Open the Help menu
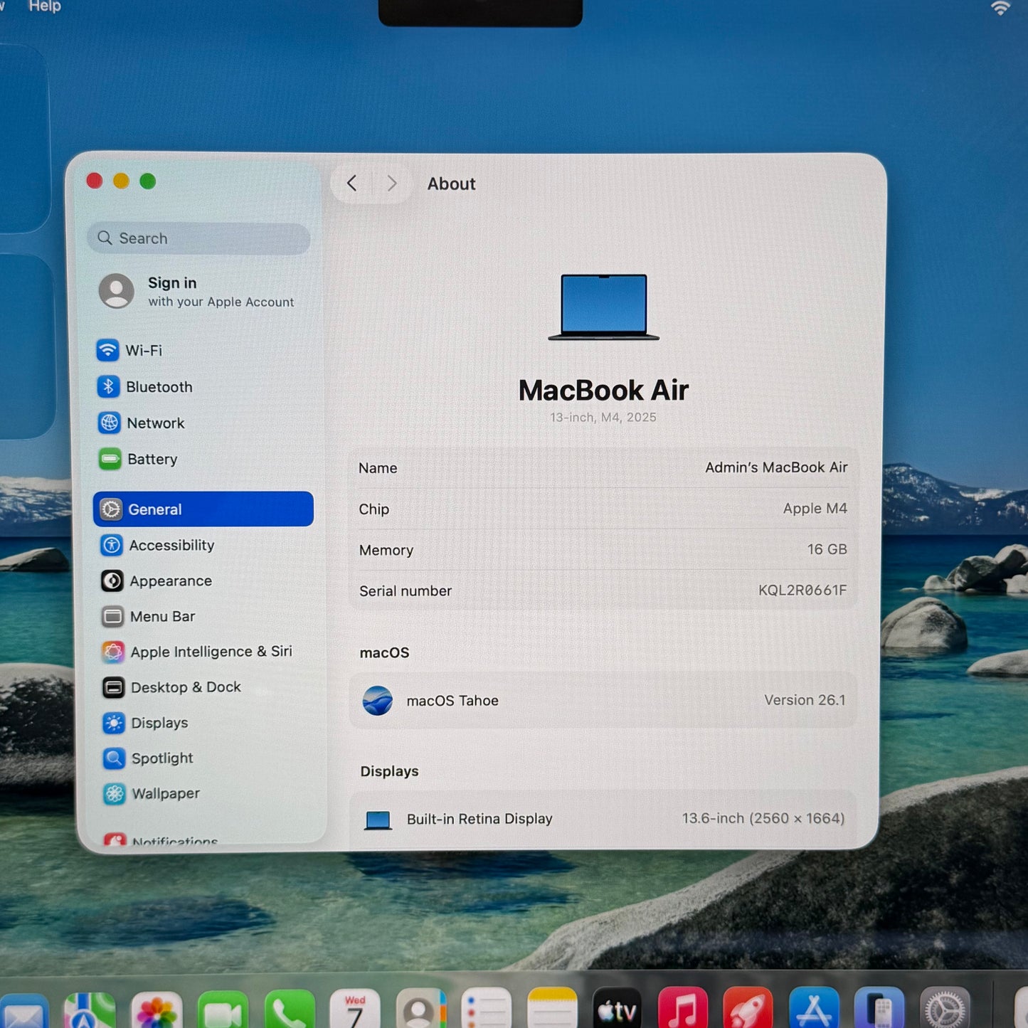1028x1028 pixels. (x=44, y=6)
